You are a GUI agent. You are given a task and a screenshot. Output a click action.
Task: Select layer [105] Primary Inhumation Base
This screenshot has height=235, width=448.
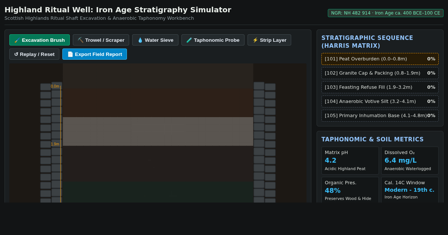[380, 116]
